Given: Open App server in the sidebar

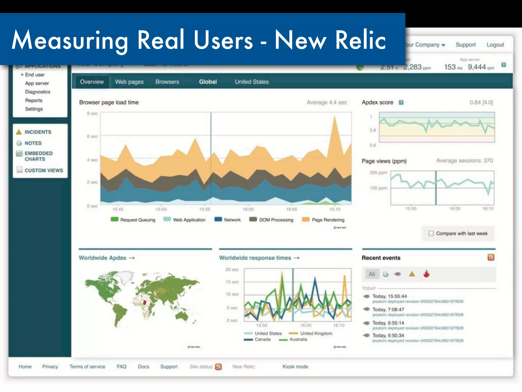Looking at the screenshot, I should (37, 83).
